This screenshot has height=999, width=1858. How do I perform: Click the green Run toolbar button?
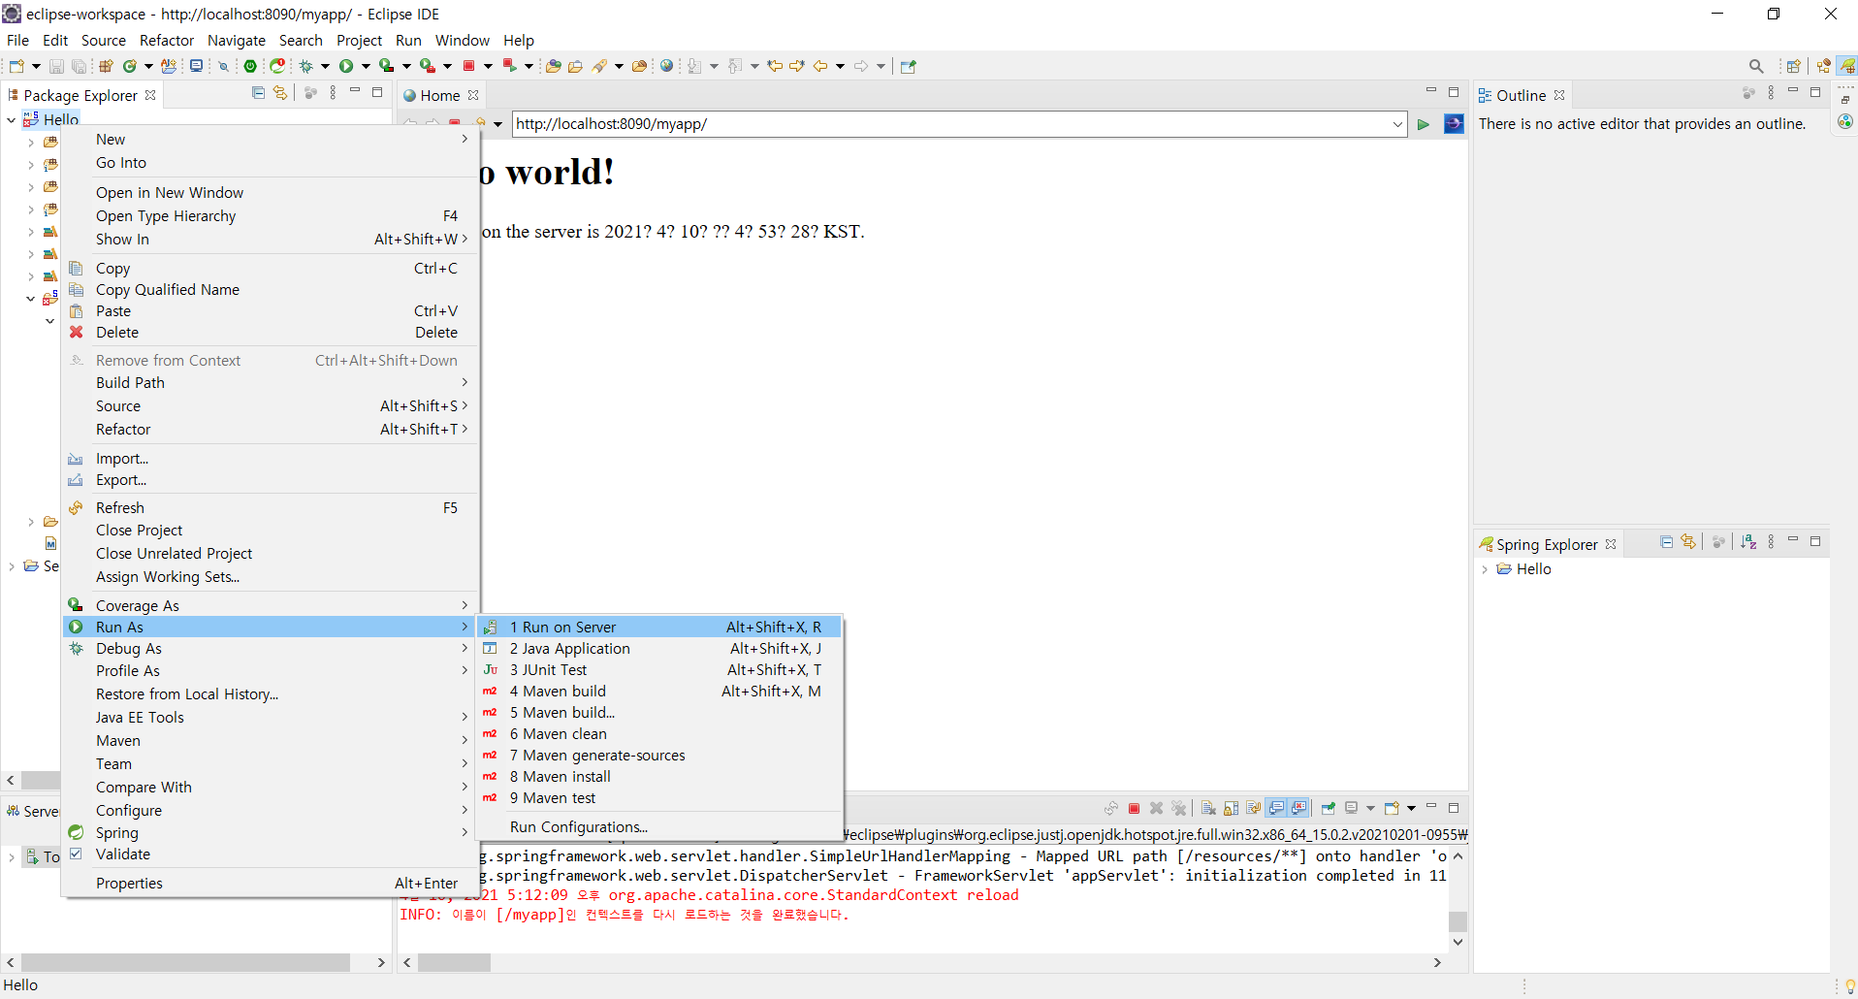coord(346,66)
